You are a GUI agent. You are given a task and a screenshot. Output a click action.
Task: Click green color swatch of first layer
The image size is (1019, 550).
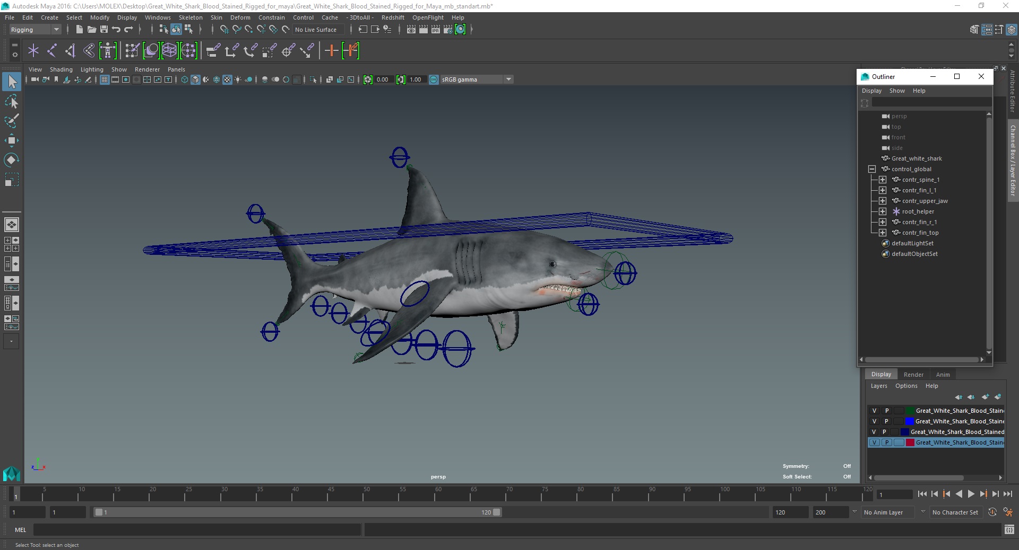click(x=910, y=411)
